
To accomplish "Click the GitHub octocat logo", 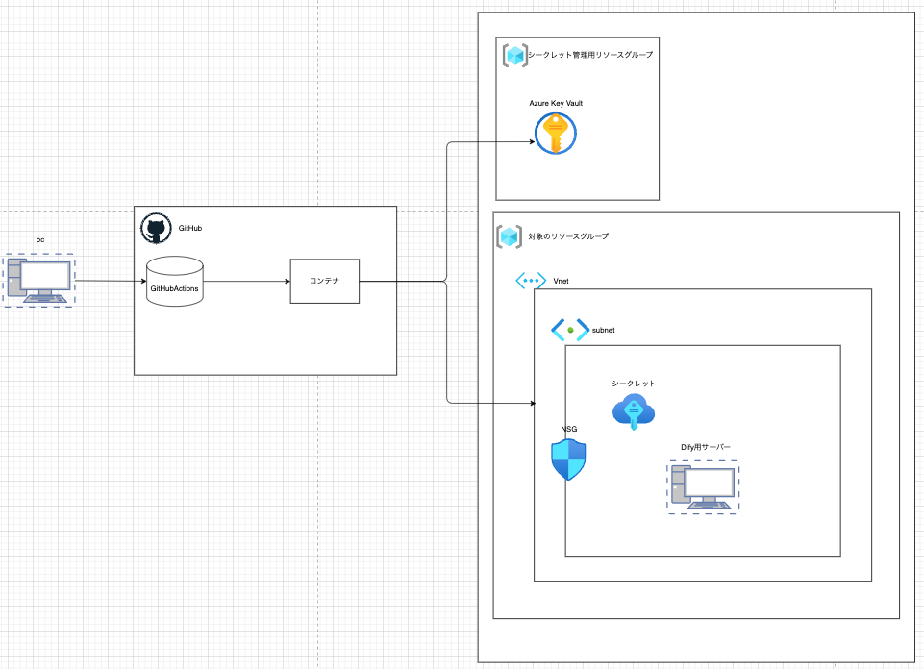I will pos(156,229).
